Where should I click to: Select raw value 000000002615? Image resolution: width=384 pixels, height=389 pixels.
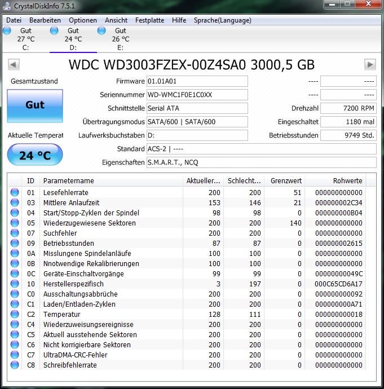click(338, 244)
